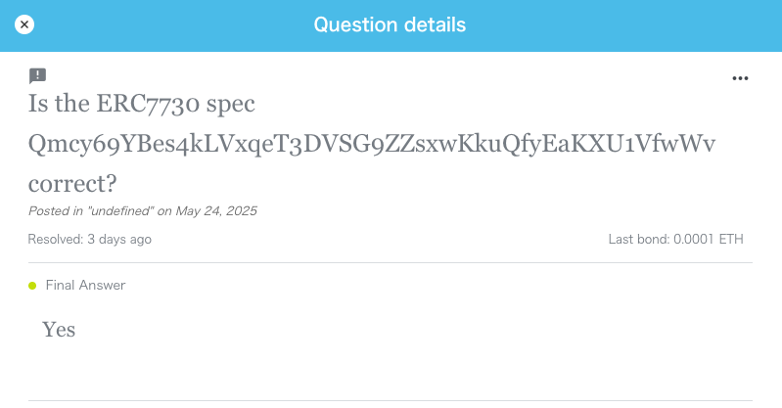Select the Qmcy69YBes4k IPFS hash text
Viewport: 782px width, 408px height.
coord(372,144)
